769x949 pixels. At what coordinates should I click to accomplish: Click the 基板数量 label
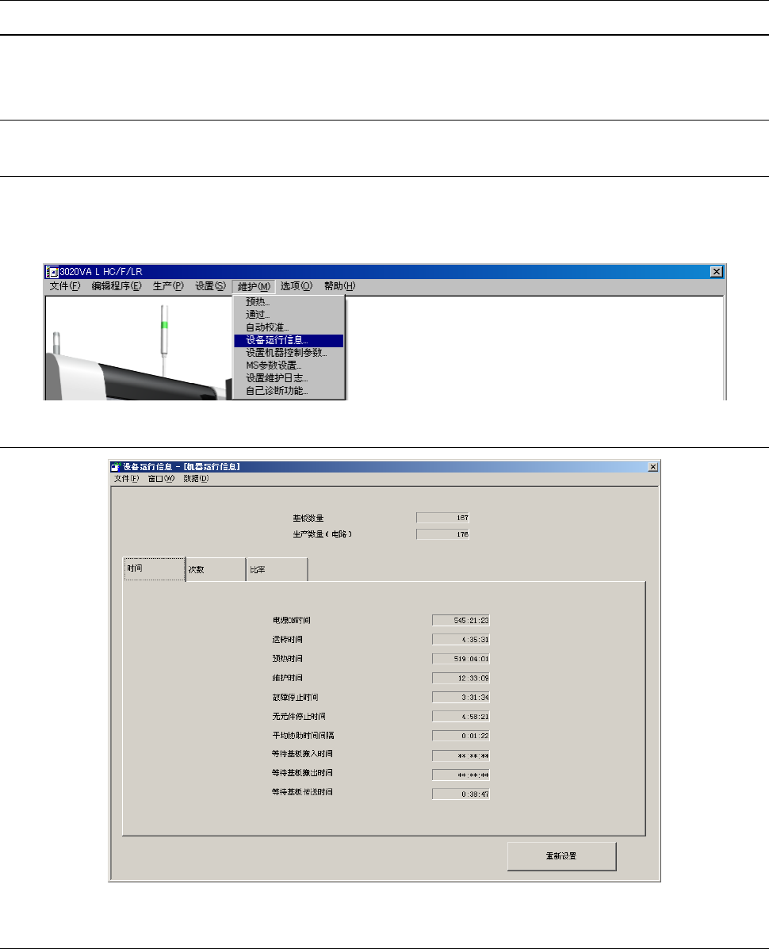click(x=308, y=518)
